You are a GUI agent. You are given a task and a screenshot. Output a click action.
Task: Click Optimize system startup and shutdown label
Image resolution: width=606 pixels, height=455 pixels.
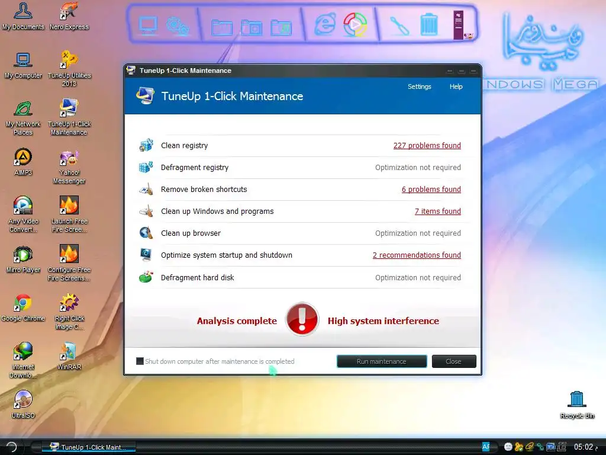[227, 255]
